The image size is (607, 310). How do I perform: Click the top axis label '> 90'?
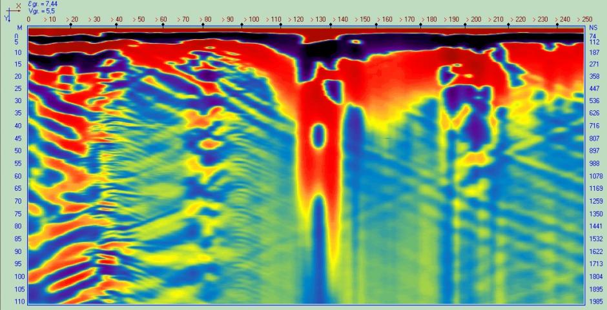(228, 19)
